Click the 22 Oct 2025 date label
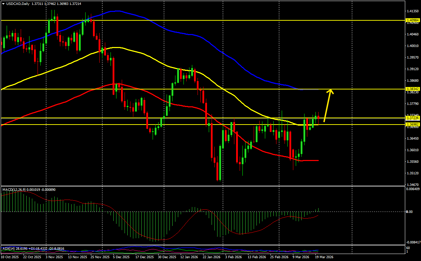The height and width of the screenshot is (261, 421). click(32, 257)
